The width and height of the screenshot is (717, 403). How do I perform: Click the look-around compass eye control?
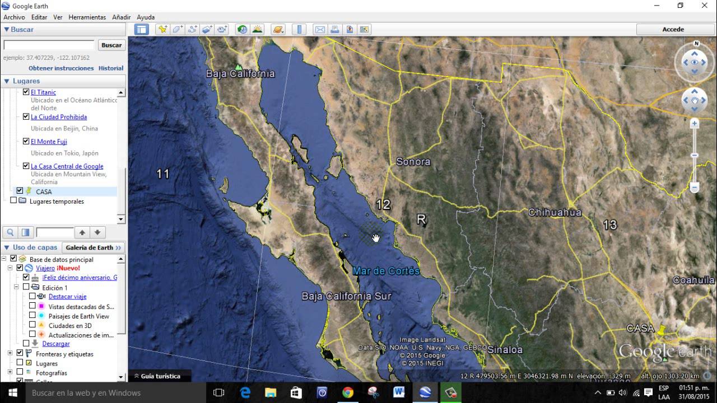[x=695, y=63]
